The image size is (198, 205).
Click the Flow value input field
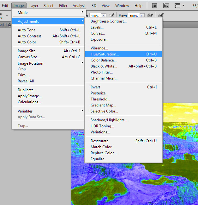click(134, 16)
